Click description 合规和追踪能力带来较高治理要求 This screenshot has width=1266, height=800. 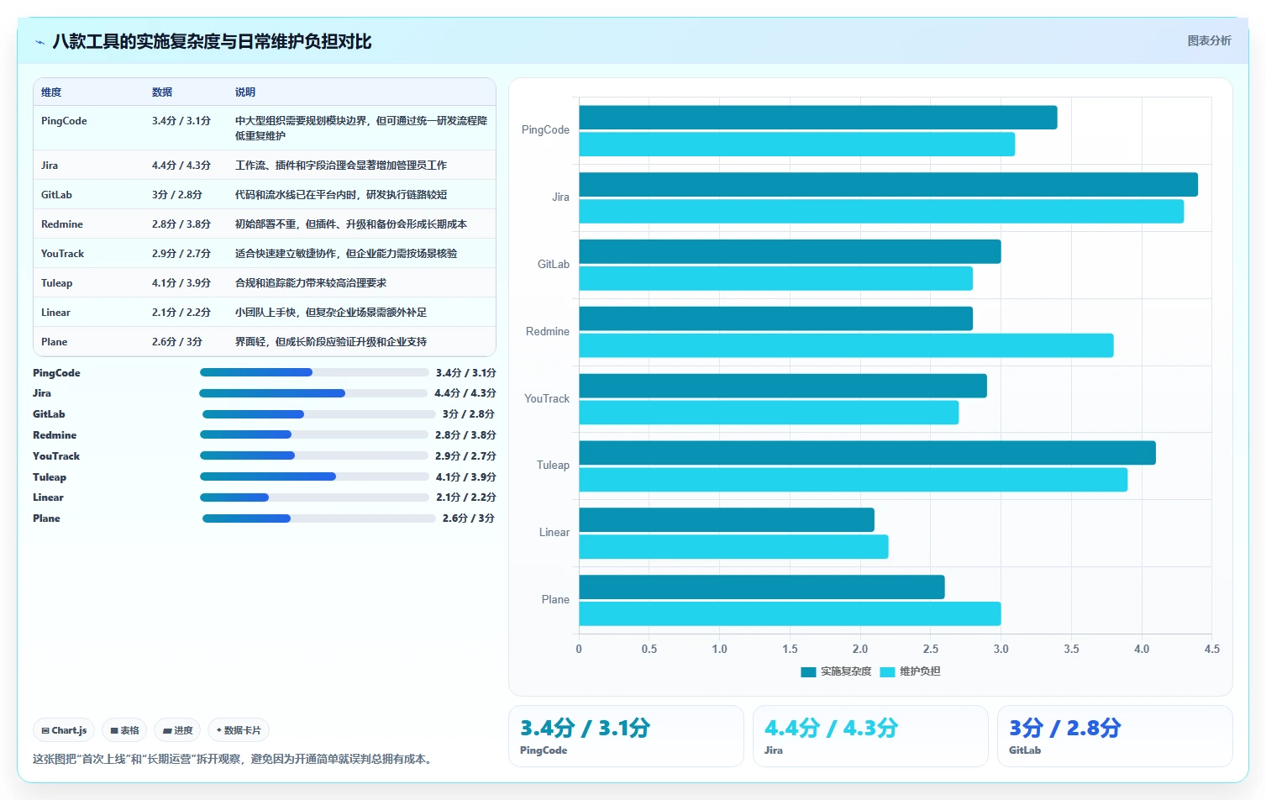coord(311,283)
